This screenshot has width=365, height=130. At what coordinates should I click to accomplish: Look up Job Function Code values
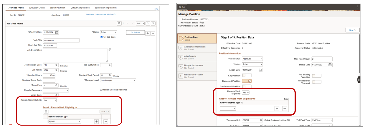pyautogui.click(x=56, y=65)
